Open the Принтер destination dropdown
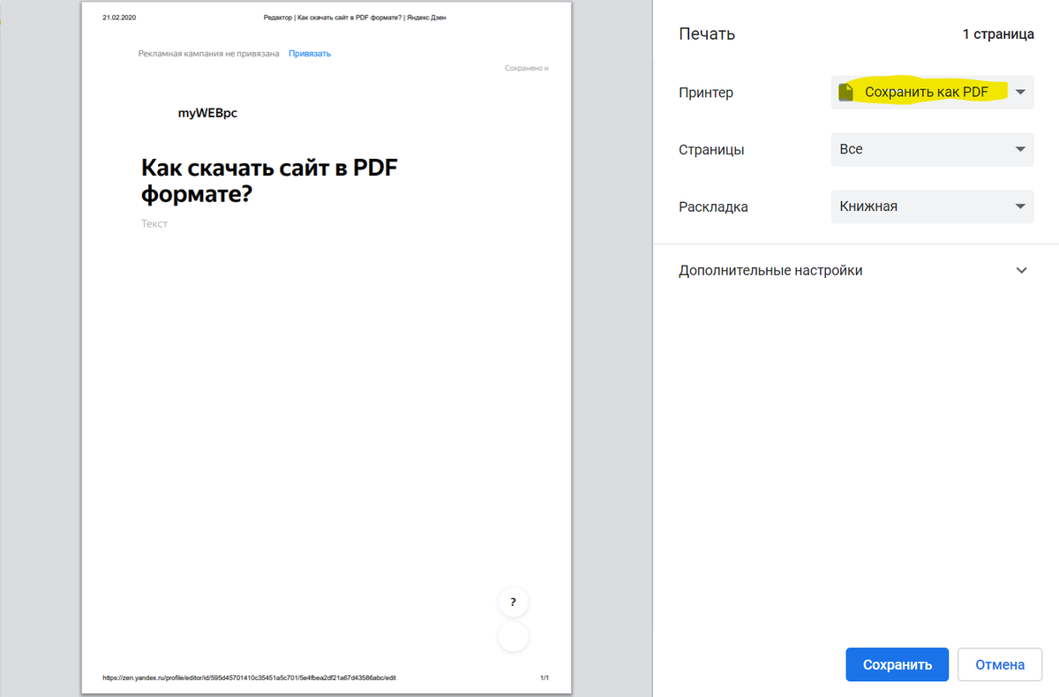The height and width of the screenshot is (697, 1059). coord(932,92)
